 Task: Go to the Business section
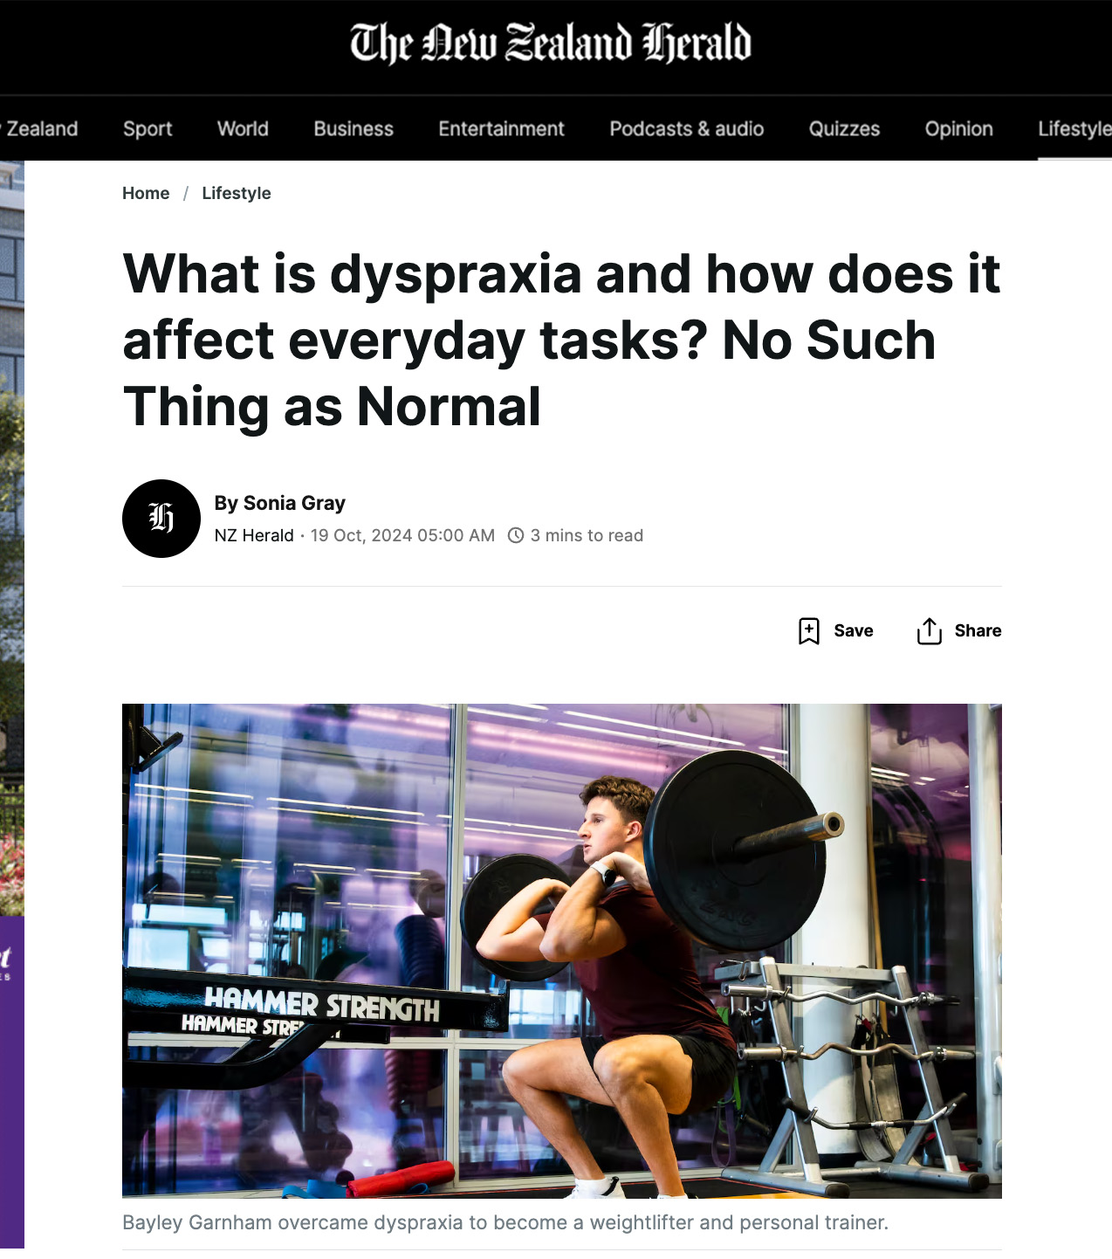tap(354, 128)
